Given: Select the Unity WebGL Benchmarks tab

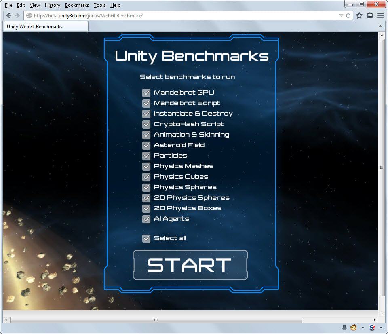Looking at the screenshot, I should point(46,27).
